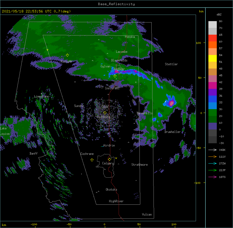Click the pink storm core east of ThreeHills

pos(172,103)
